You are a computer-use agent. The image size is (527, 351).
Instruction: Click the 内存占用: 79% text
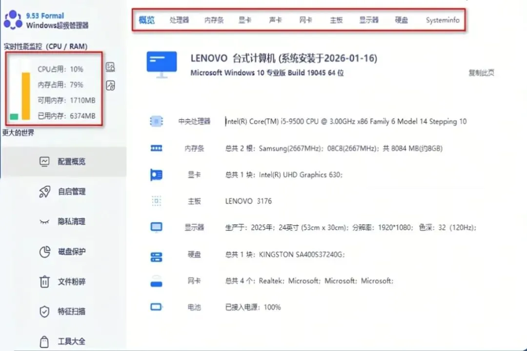(60, 85)
